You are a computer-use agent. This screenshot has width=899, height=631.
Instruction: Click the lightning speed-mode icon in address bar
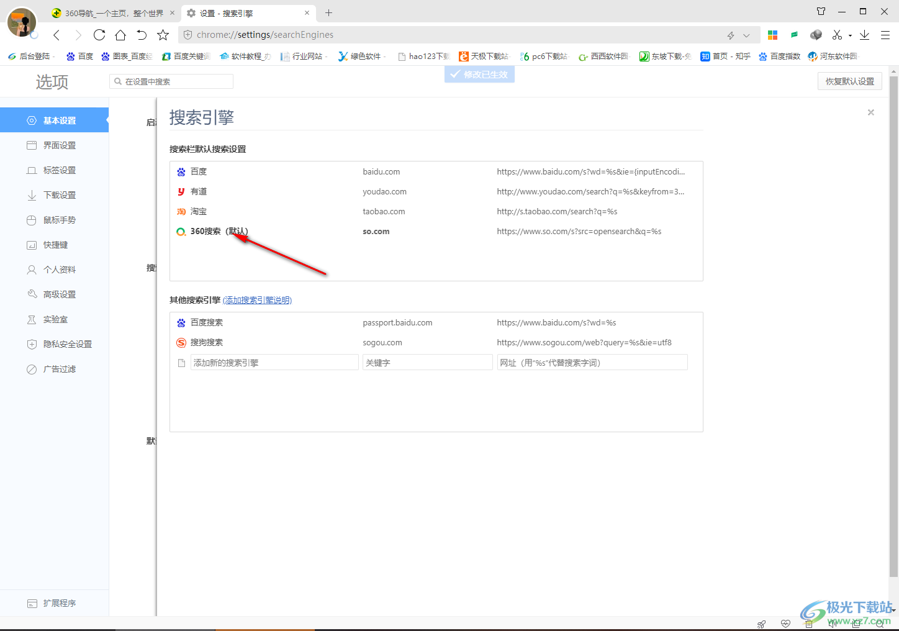(731, 35)
